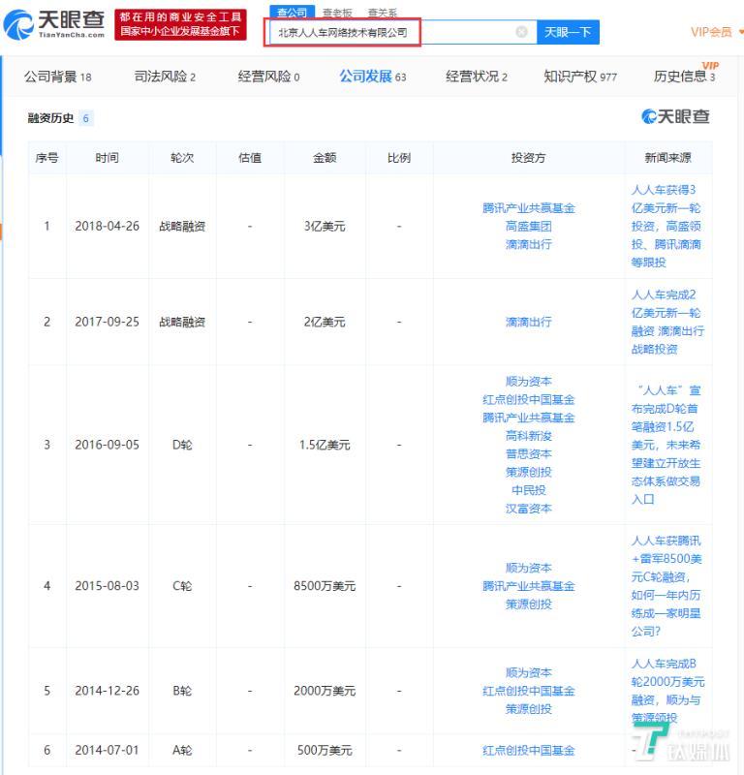
Task: Open 策源创投 investor in the C轮 row
Action: coord(529,604)
